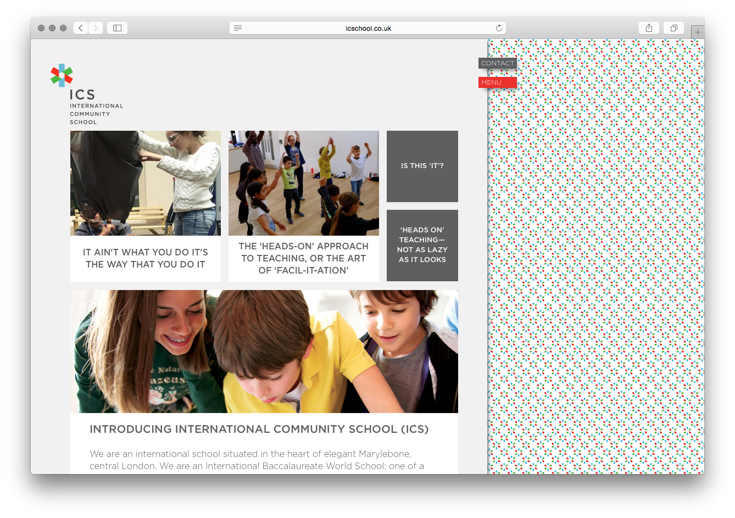Open THE 'HEADS-ON' APPROACH TO TEACHING article
Image resolution: width=735 pixels, height=518 pixels.
click(x=304, y=258)
